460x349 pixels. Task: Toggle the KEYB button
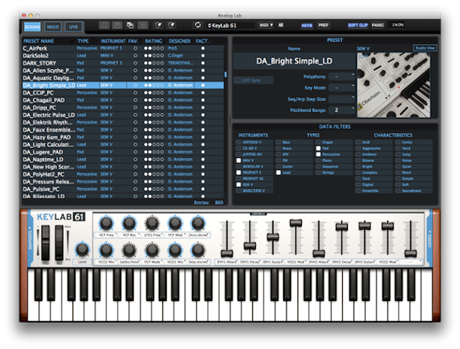(307, 26)
